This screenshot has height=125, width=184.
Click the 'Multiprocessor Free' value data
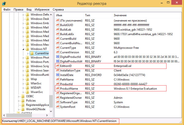pos(126,48)
